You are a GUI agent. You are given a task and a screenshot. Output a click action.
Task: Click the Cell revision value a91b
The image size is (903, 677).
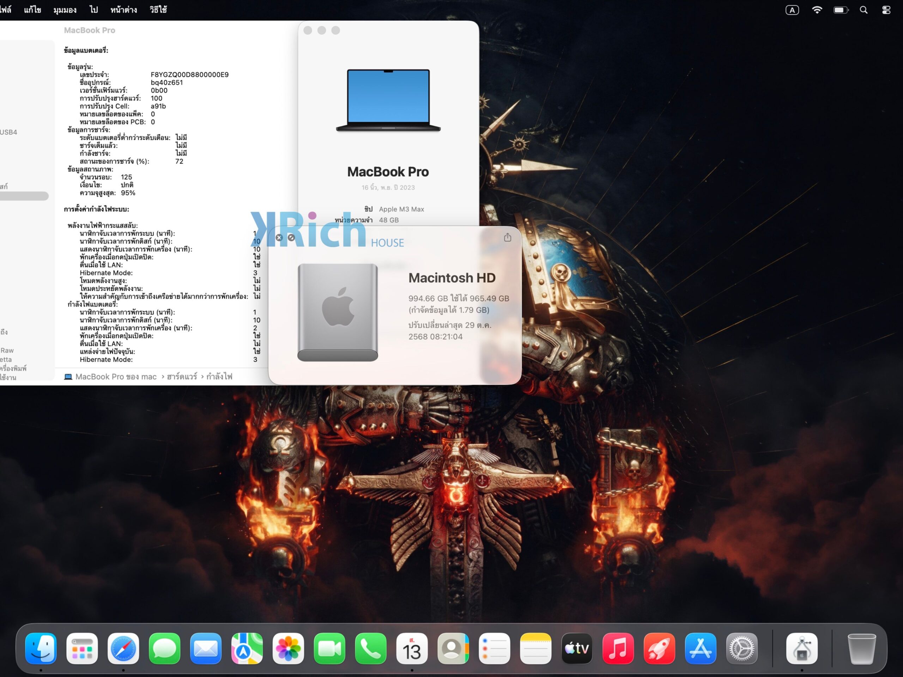click(158, 106)
